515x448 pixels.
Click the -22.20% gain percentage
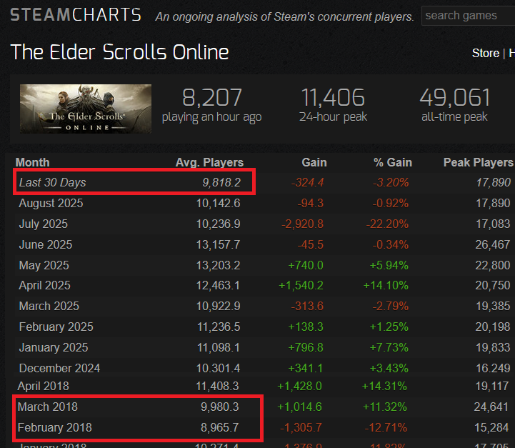pyautogui.click(x=387, y=224)
